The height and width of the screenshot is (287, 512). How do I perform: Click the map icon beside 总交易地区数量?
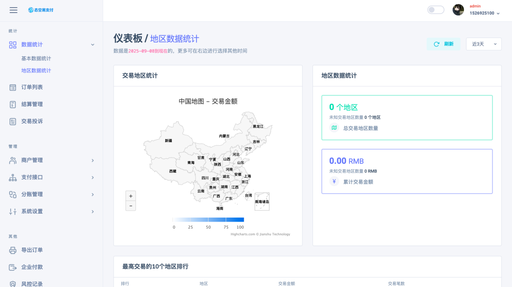pyautogui.click(x=334, y=128)
